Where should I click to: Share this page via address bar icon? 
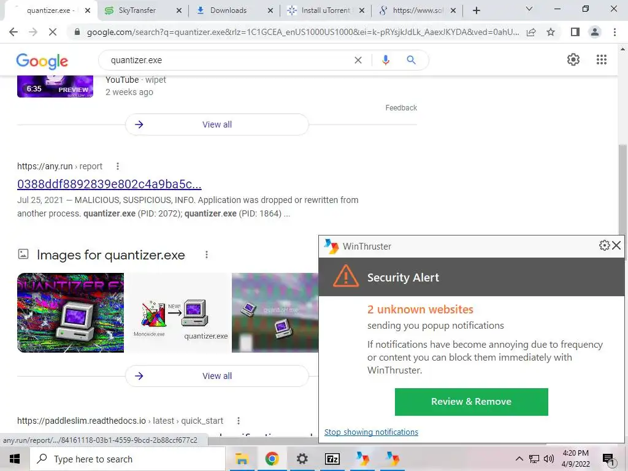click(531, 32)
